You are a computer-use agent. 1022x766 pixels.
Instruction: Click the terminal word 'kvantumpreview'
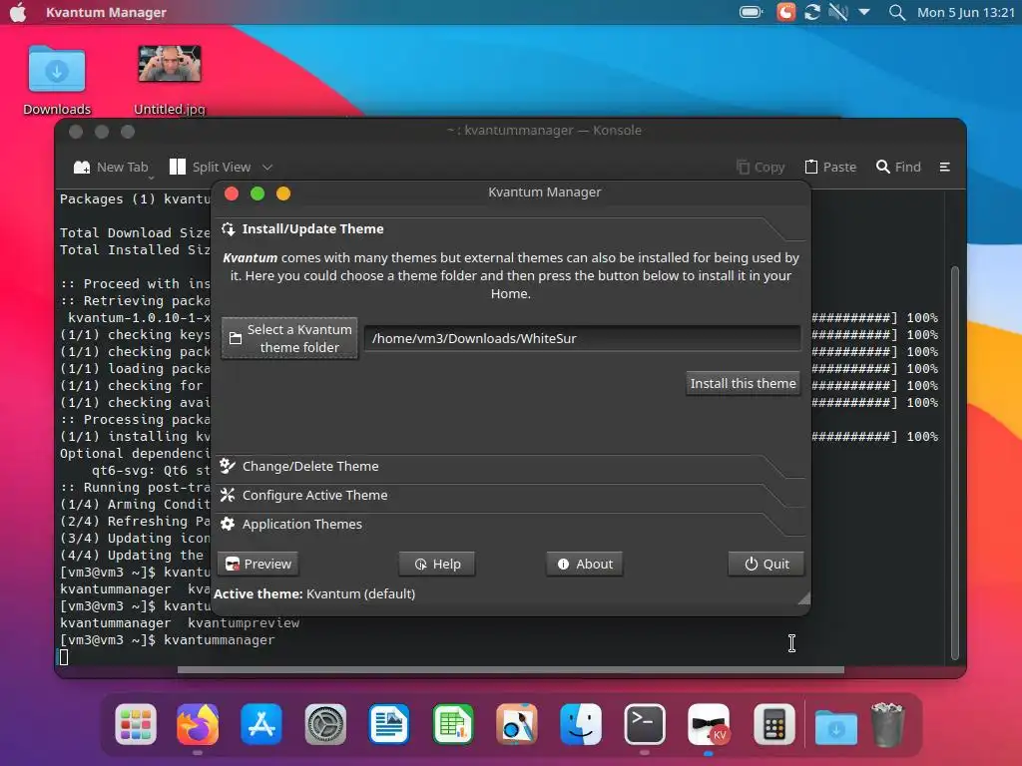click(x=244, y=623)
